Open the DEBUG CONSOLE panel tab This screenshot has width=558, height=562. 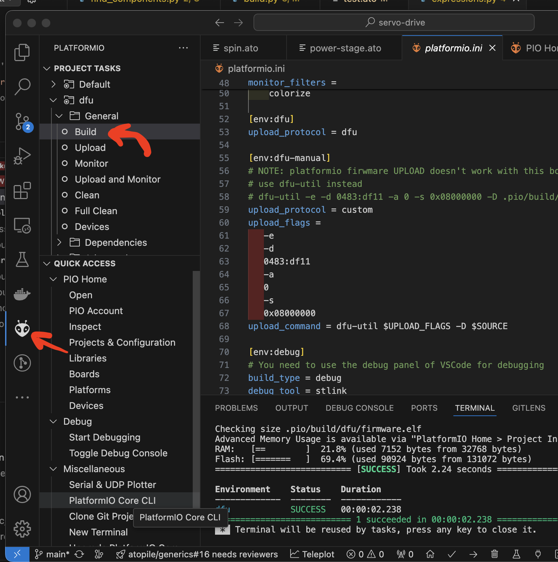coord(360,408)
